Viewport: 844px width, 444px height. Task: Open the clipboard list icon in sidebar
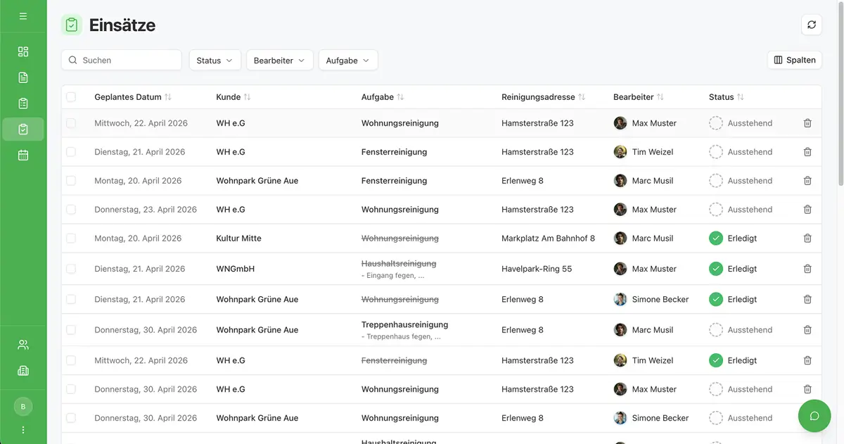coord(23,103)
